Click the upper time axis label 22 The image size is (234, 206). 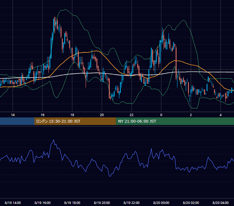coord(131,115)
